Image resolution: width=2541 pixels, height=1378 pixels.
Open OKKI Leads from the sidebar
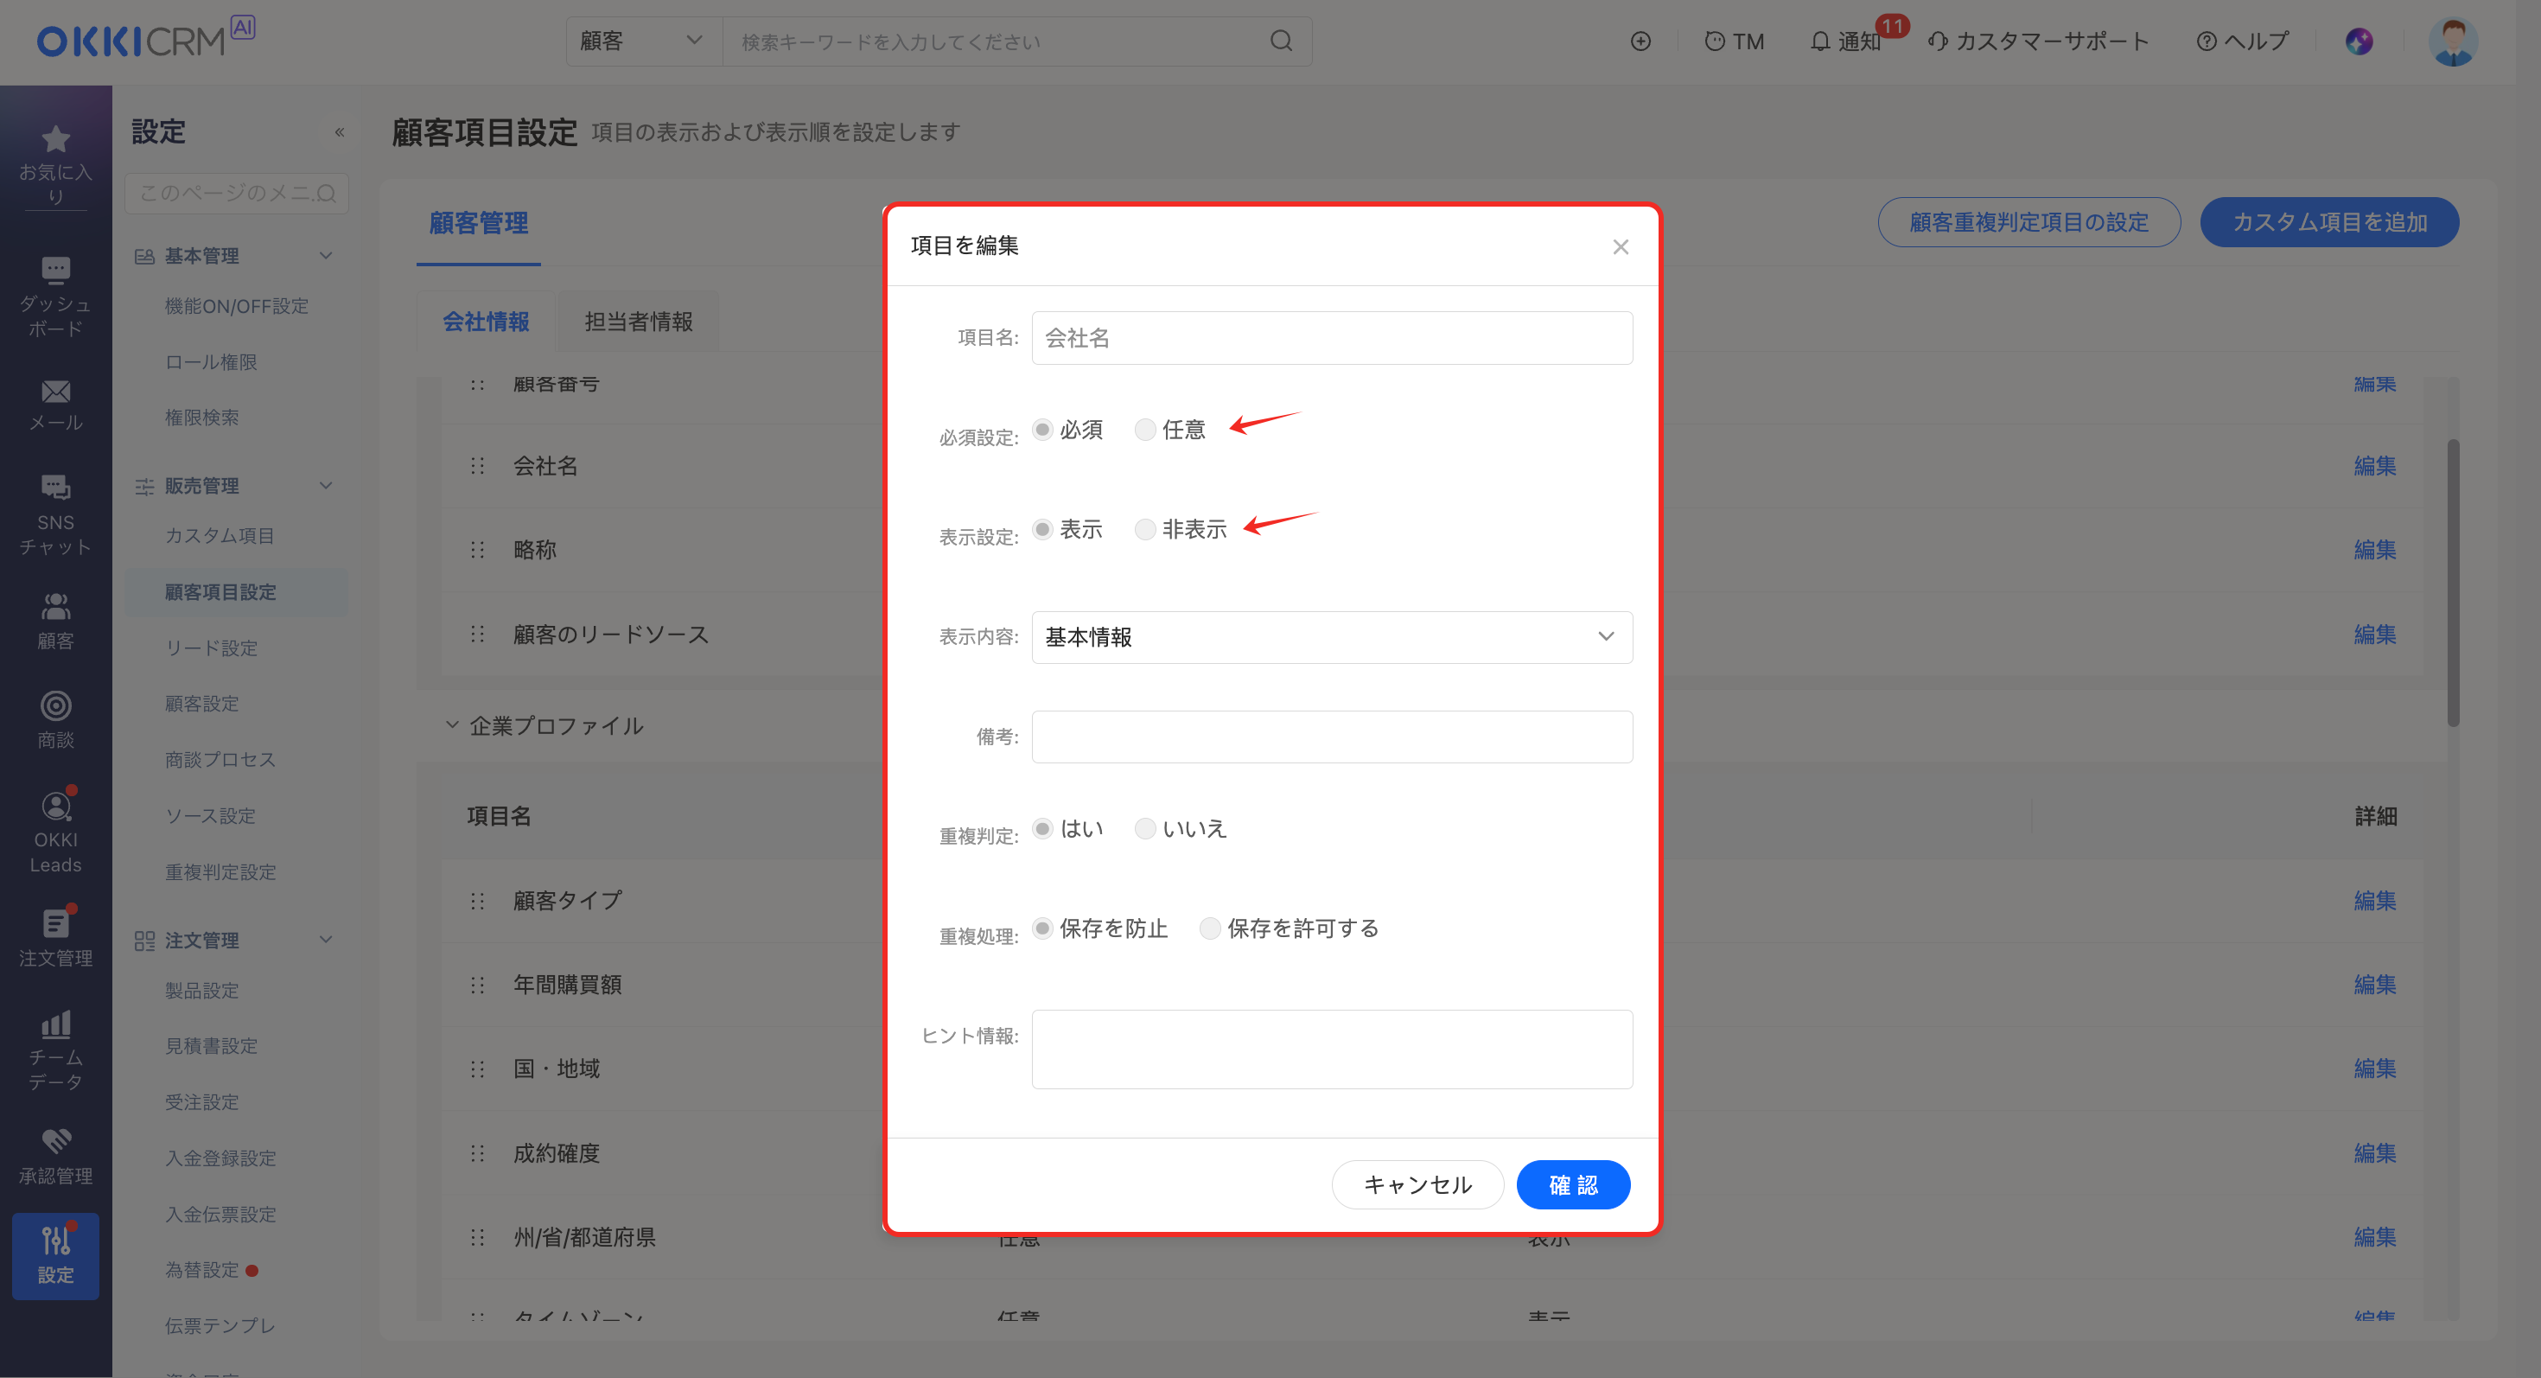point(55,807)
